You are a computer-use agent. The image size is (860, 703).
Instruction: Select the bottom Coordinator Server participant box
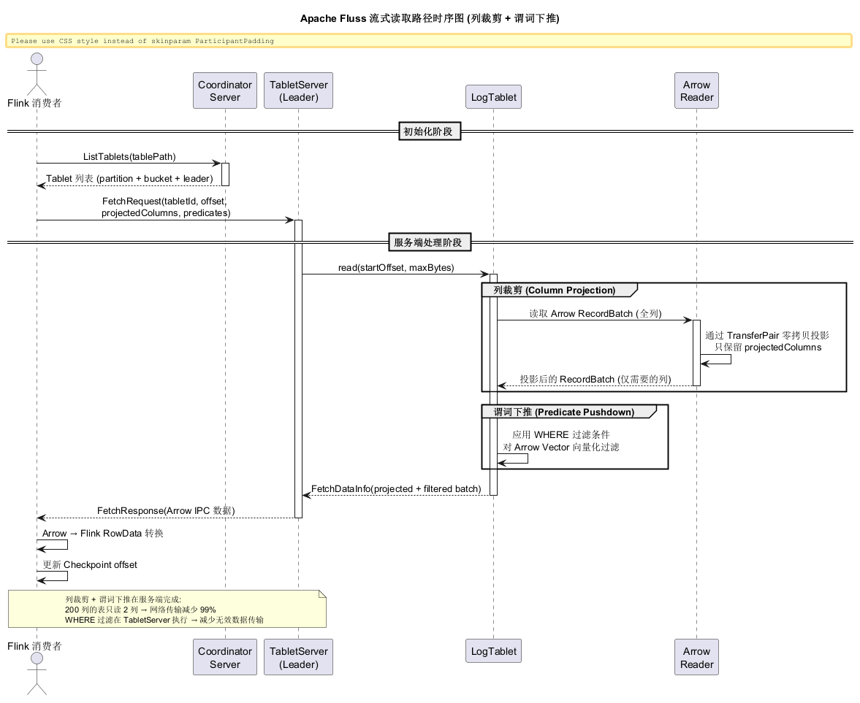pyautogui.click(x=225, y=658)
